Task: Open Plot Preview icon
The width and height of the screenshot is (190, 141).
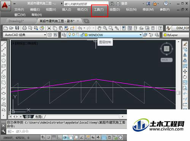Action: click(30, 28)
